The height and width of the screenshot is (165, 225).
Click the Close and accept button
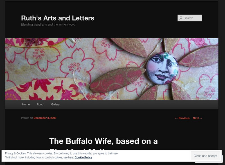point(205,156)
